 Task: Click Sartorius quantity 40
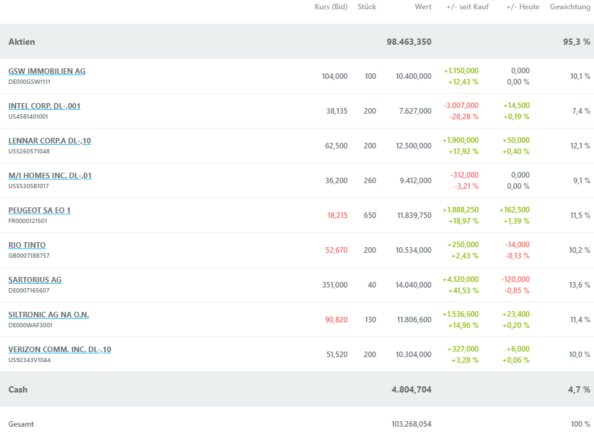click(x=372, y=285)
